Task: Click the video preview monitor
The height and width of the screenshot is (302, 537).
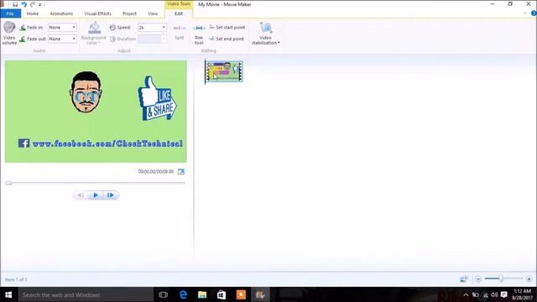Action: 96,112
